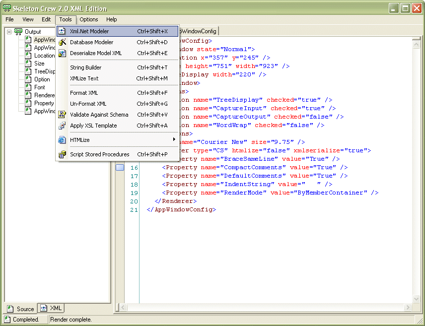Select String Builder menu entry

tap(85, 67)
